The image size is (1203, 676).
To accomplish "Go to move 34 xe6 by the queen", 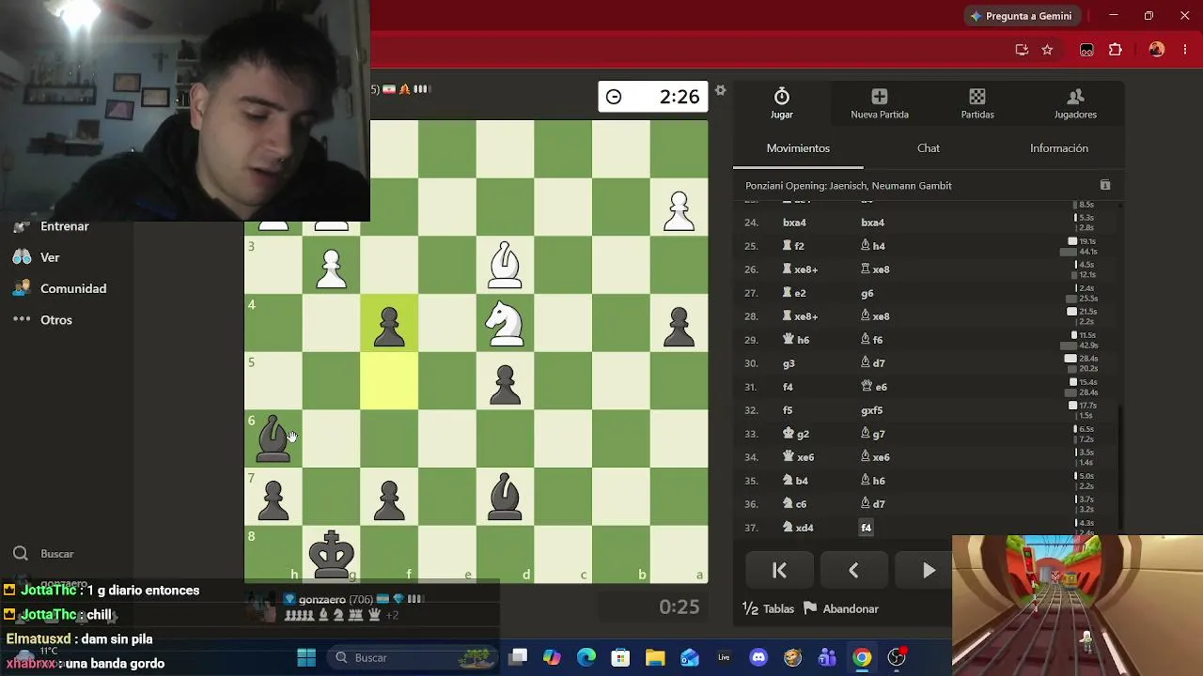I will (x=798, y=457).
